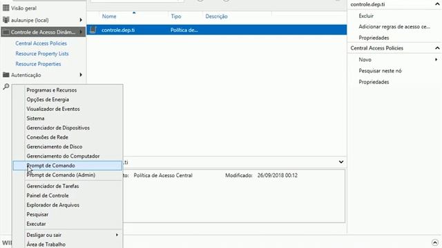Open Visão geral in the navigation pane

[23, 8]
